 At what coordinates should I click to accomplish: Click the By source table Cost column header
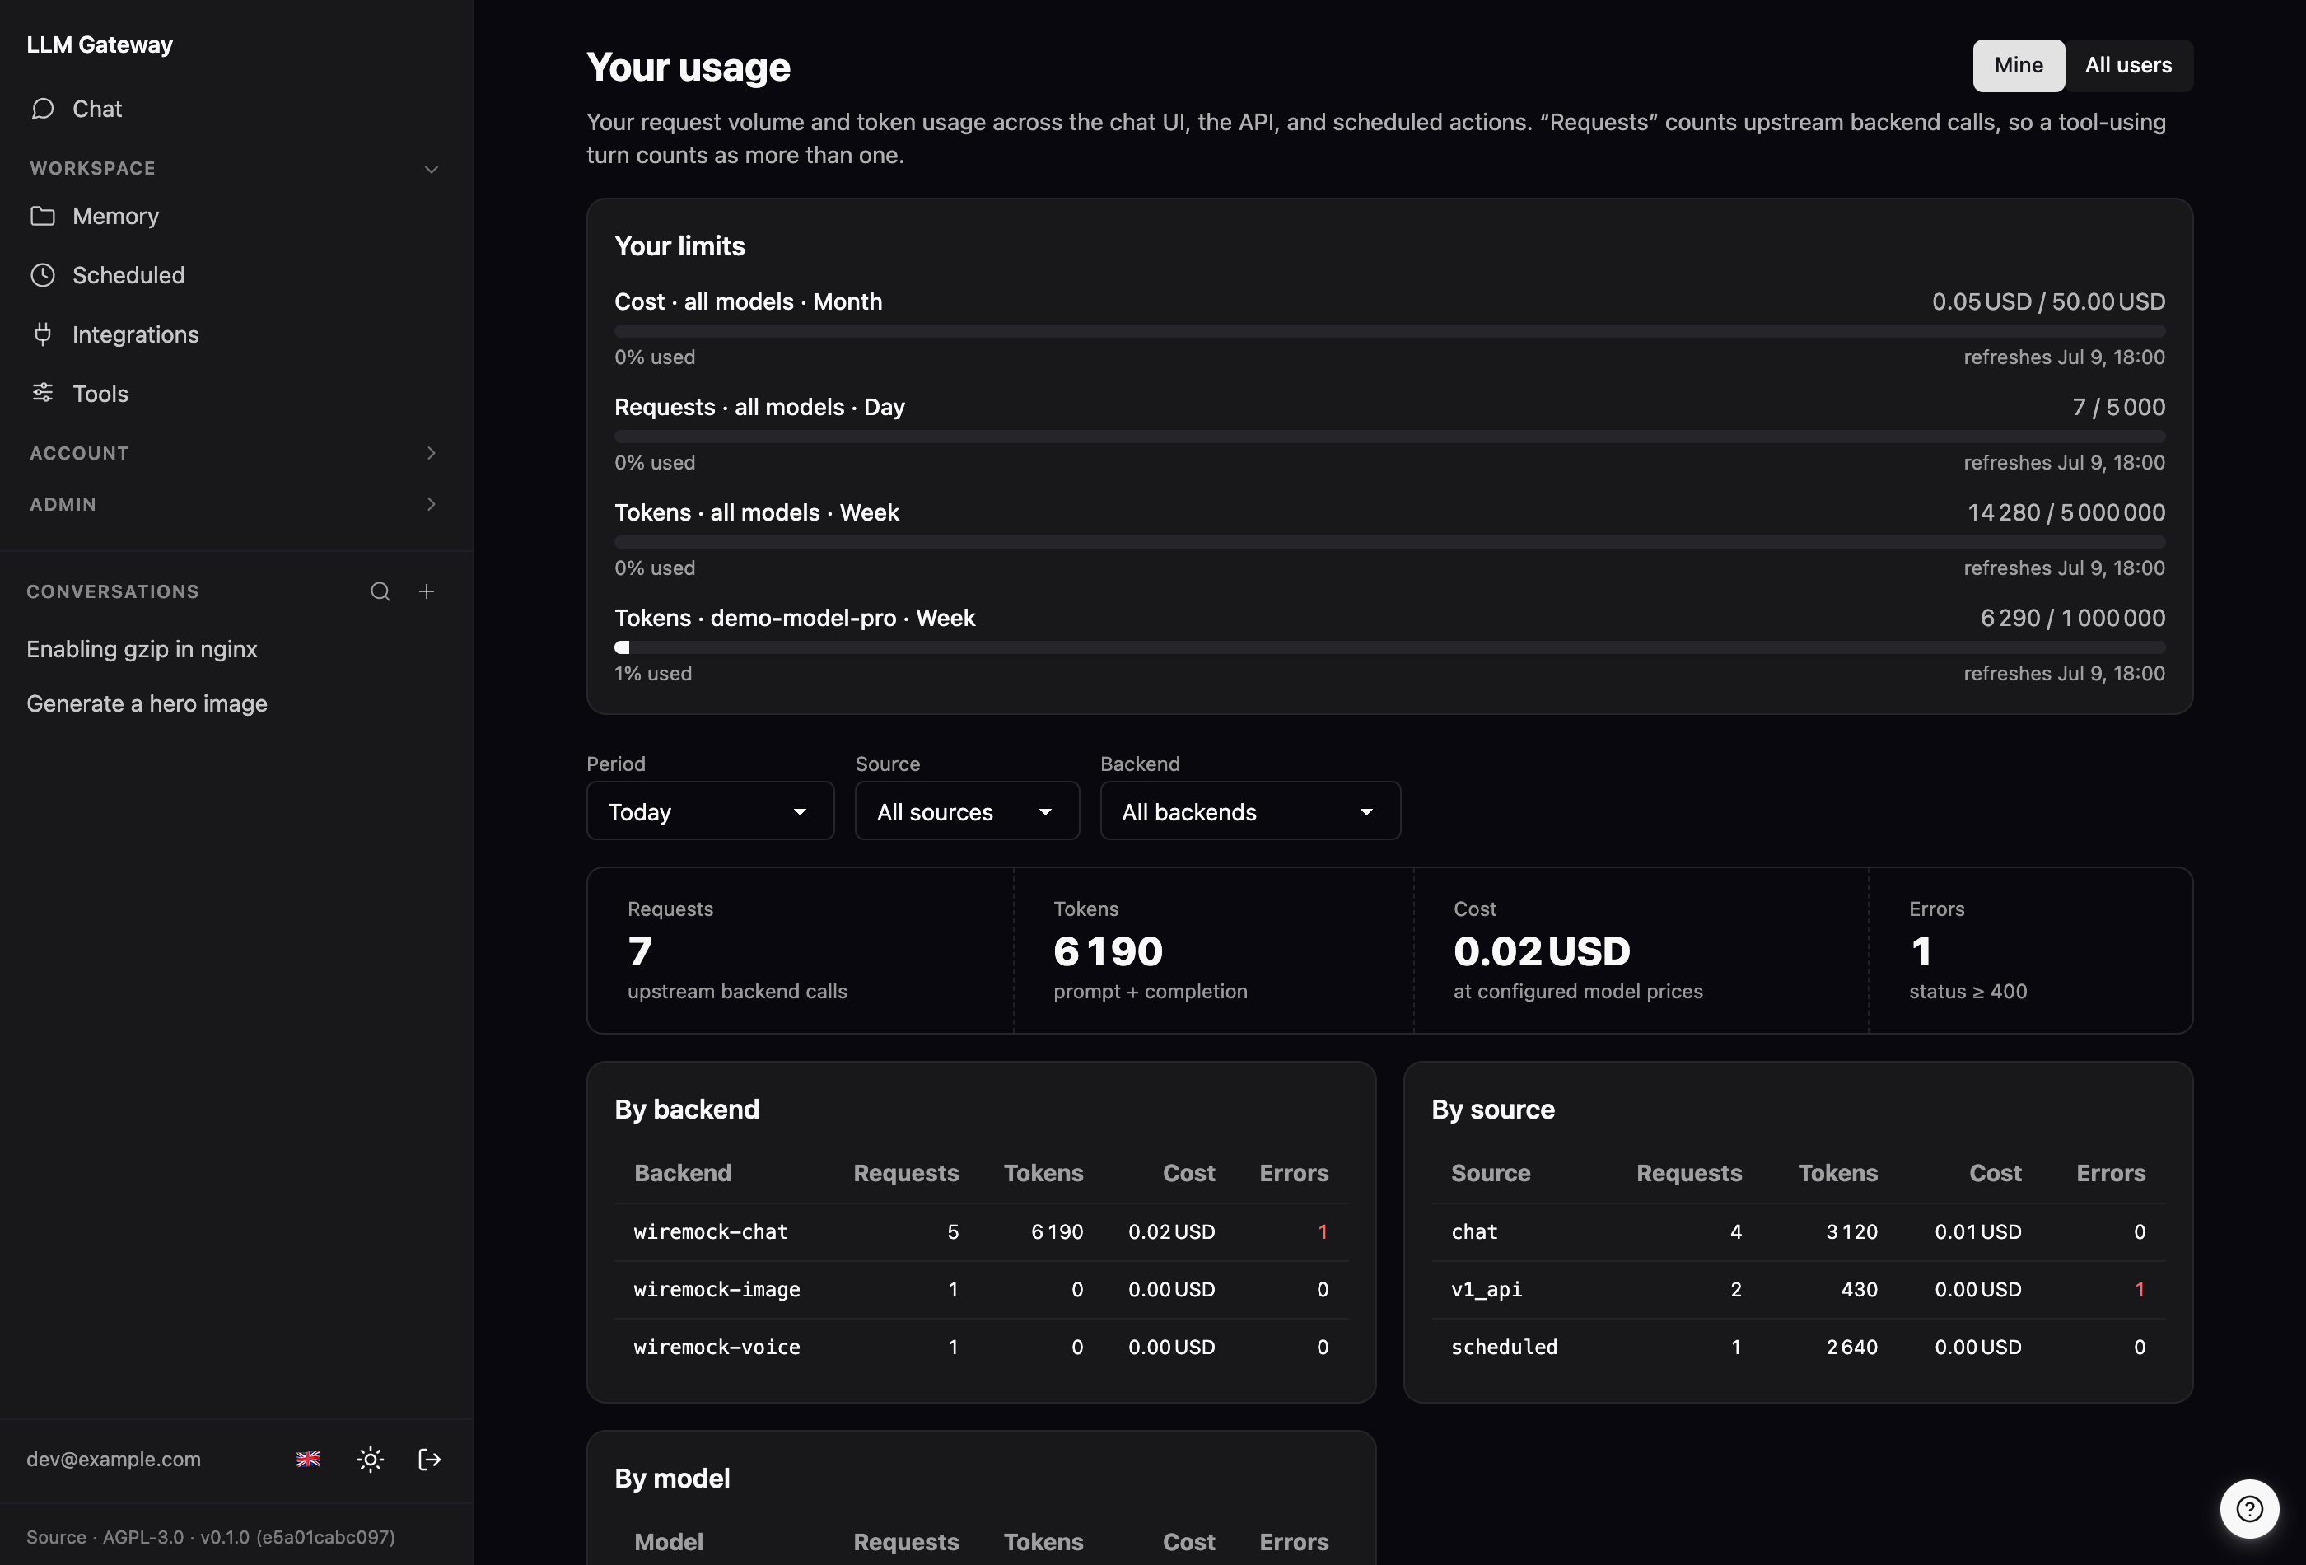point(1995,1173)
